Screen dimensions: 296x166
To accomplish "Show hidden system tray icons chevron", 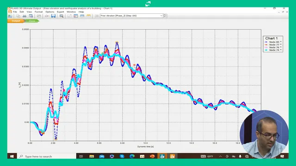I will pyautogui.click(x=220, y=156).
